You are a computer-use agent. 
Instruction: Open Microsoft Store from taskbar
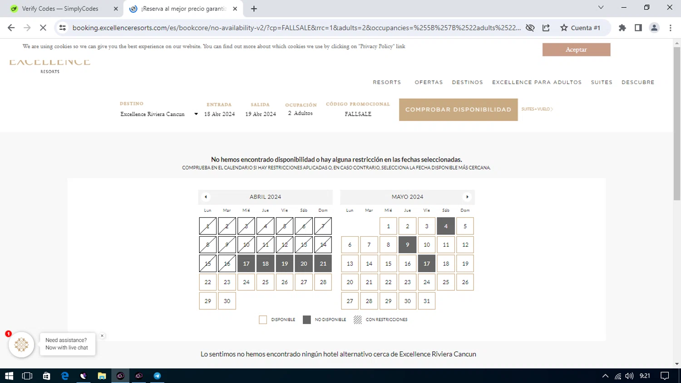(46, 376)
